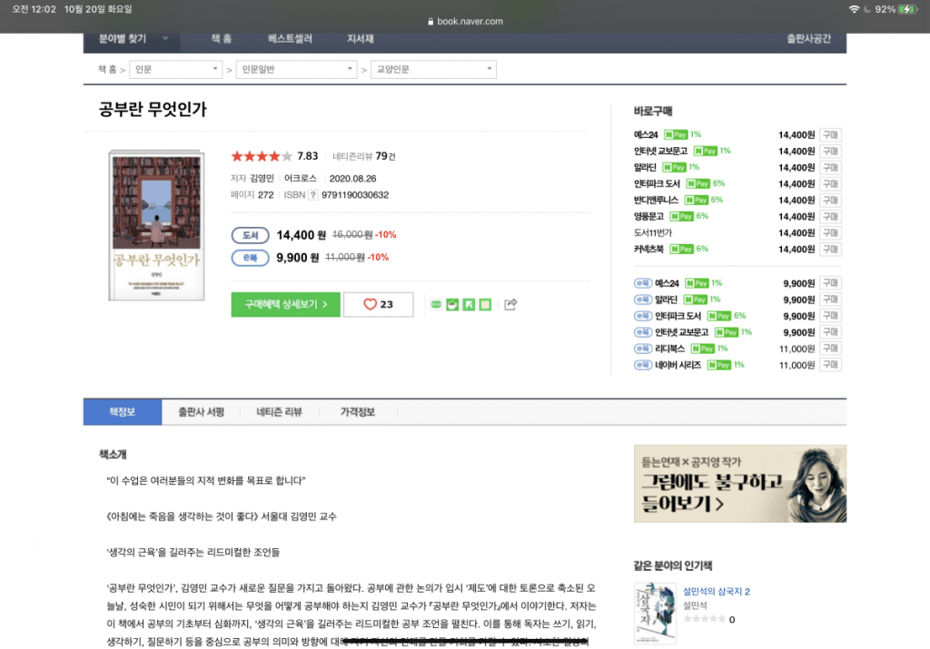Viewport: 930px width, 649px height.
Task: Expand the 교양인문 subcategory dropdown
Action: pyautogui.click(x=433, y=69)
